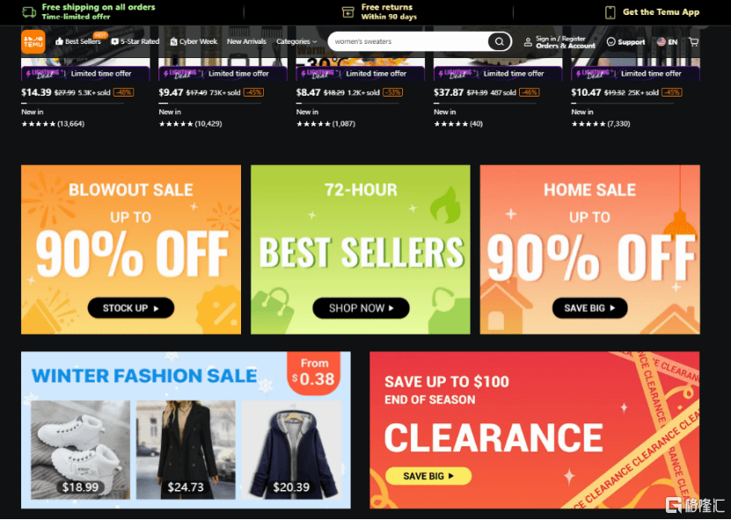Click the 5-Star Rated badge icon
The width and height of the screenshot is (731, 520).
point(114,41)
